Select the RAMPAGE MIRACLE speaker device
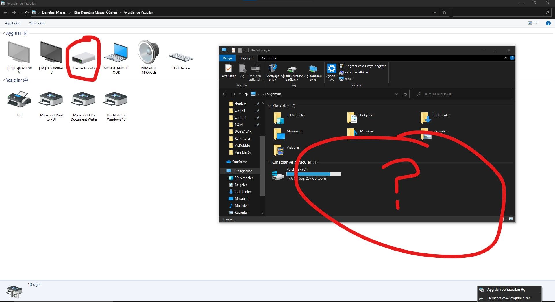The width and height of the screenshot is (555, 302). [149, 57]
